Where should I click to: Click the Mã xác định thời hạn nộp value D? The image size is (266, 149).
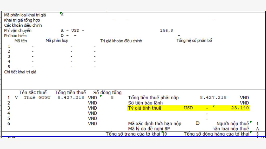point(198,123)
